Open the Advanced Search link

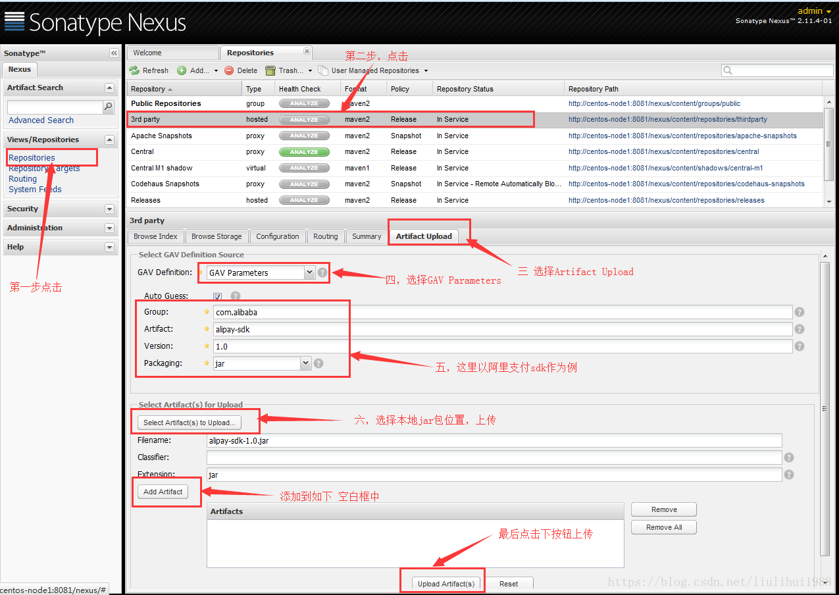(41, 120)
